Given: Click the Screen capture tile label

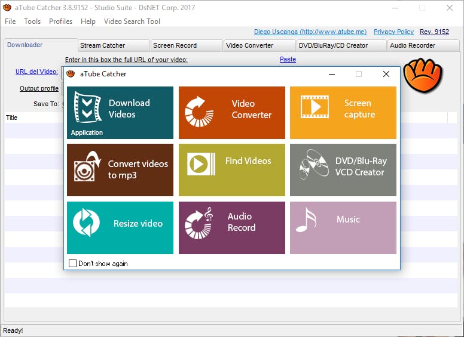Looking at the screenshot, I should pyautogui.click(x=359, y=109).
